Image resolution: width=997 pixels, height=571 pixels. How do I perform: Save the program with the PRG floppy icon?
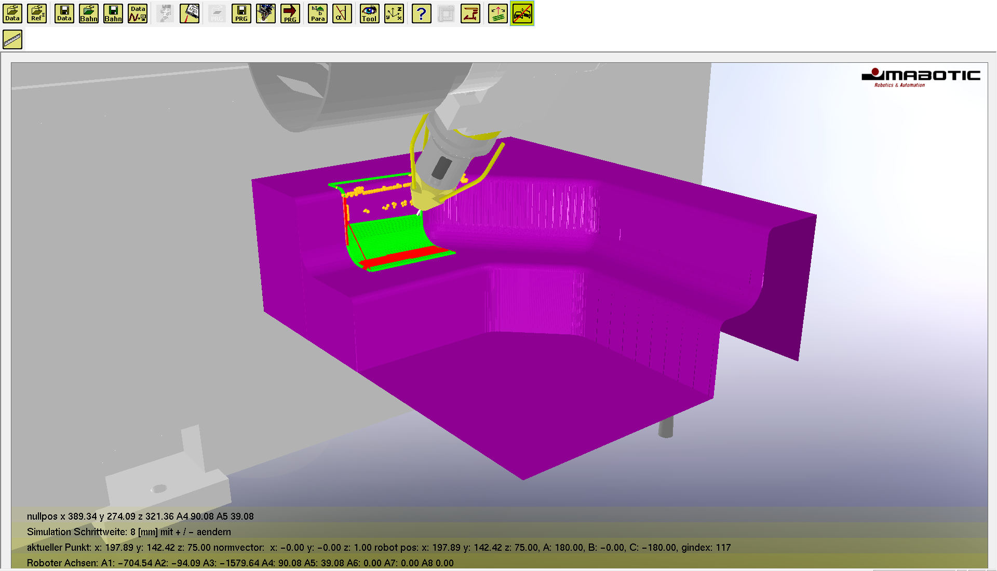coord(241,13)
